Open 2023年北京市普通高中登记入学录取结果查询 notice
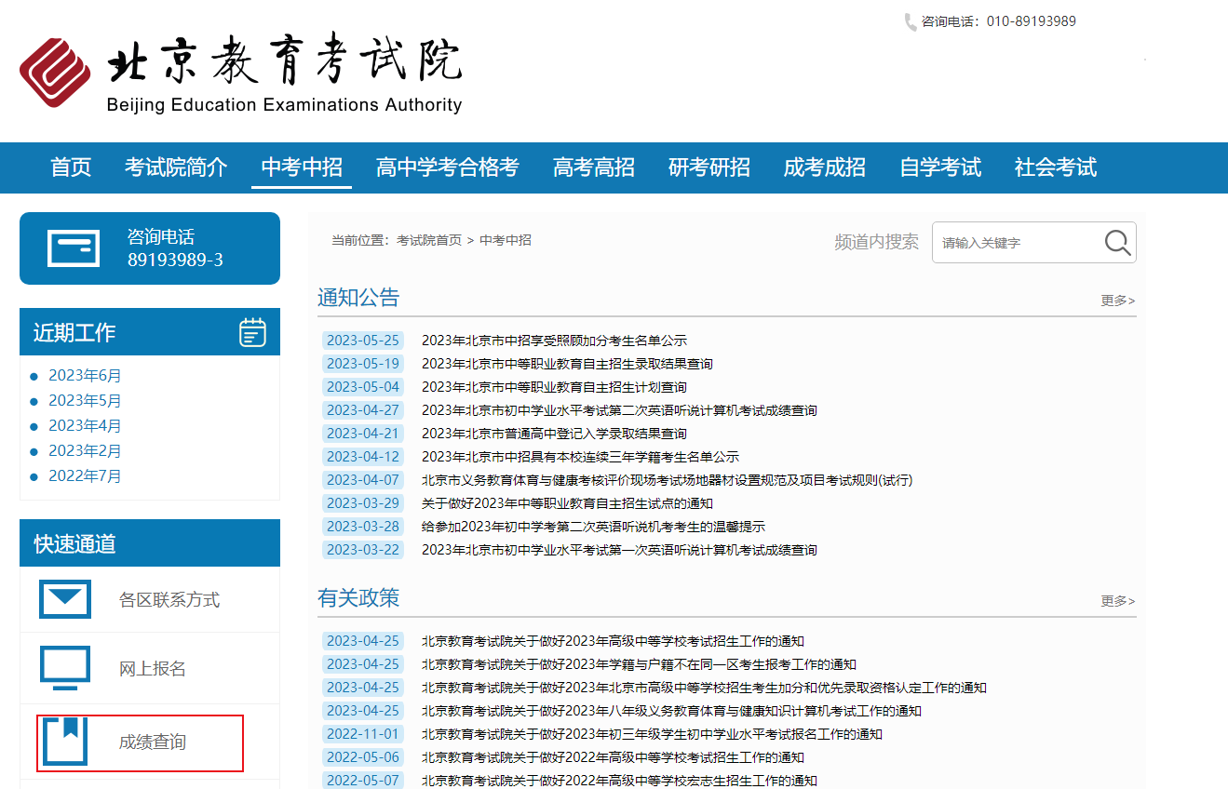The image size is (1228, 789). click(554, 434)
